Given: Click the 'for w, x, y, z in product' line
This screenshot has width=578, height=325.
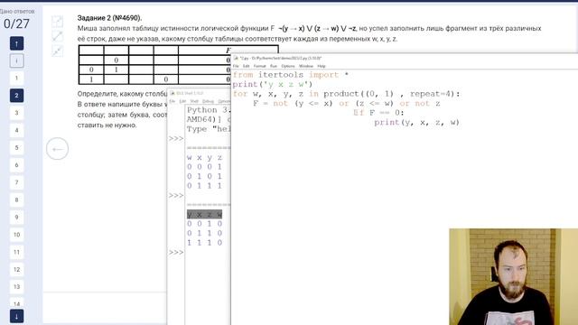Looking at the screenshot, I should click(x=347, y=94).
